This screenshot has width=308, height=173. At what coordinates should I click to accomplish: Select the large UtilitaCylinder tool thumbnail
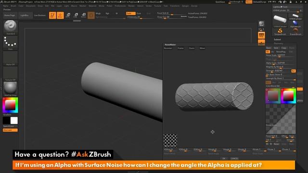click(280, 21)
